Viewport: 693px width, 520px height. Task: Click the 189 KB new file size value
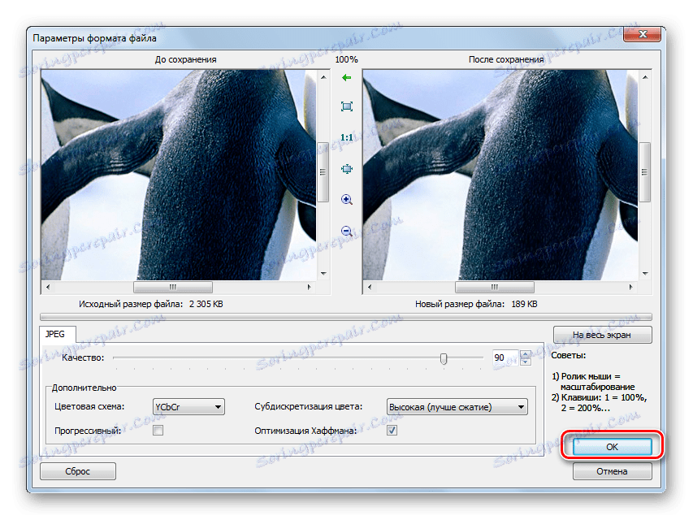(x=524, y=304)
